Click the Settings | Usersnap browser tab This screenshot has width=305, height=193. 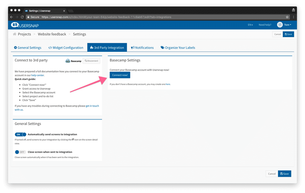(45, 11)
